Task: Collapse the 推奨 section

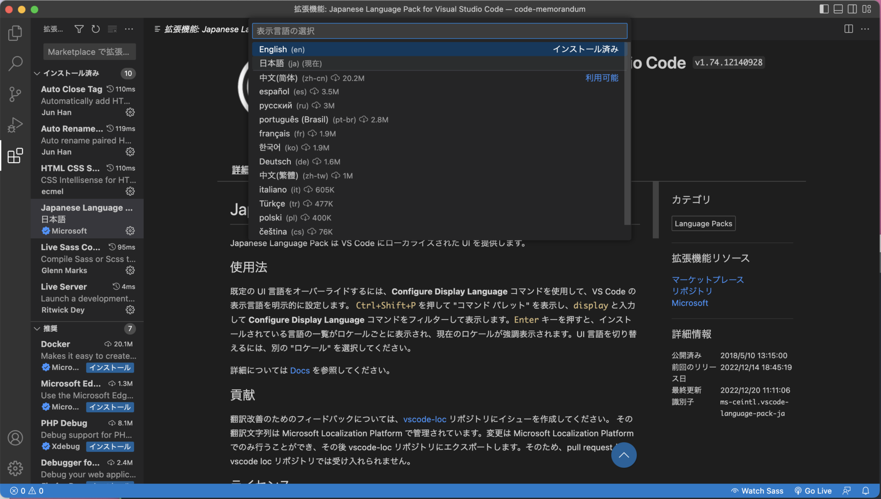Action: (37, 329)
